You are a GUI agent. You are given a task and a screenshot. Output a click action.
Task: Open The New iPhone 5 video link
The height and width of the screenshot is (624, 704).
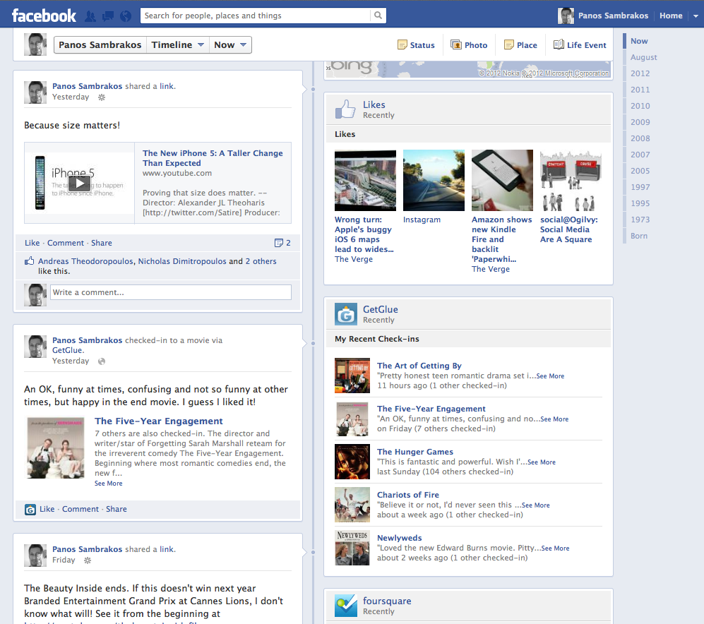click(213, 158)
